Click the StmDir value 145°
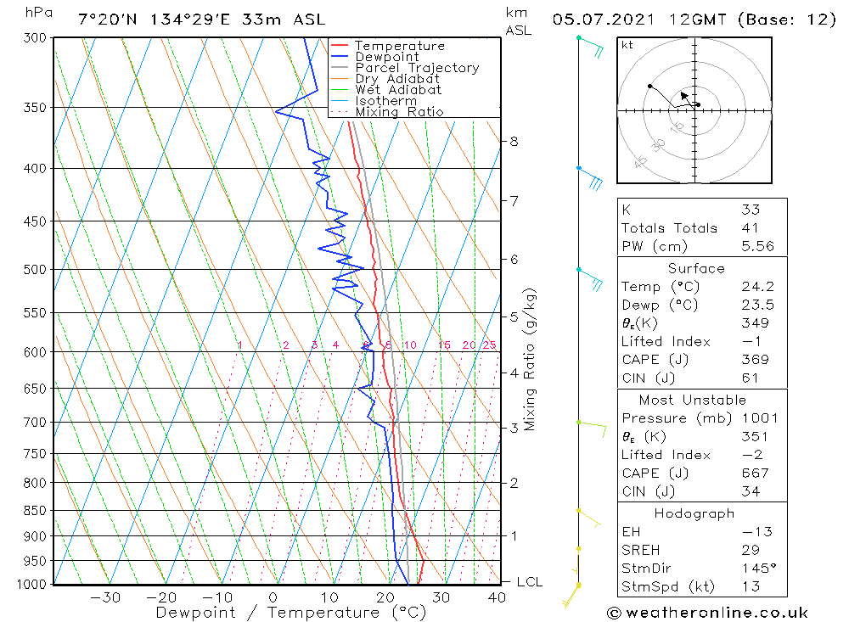Image resolution: width=849 pixels, height=622 pixels. tap(759, 569)
